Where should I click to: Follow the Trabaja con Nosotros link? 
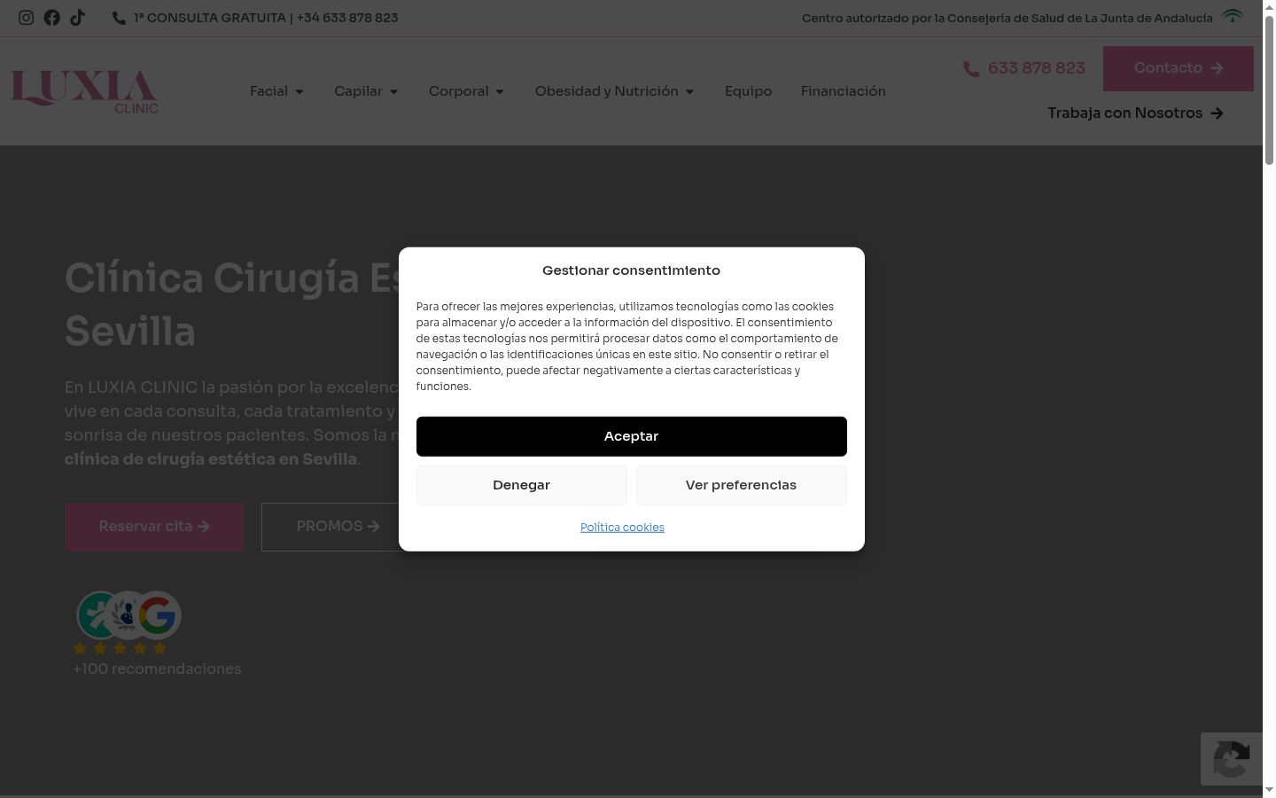(1135, 113)
